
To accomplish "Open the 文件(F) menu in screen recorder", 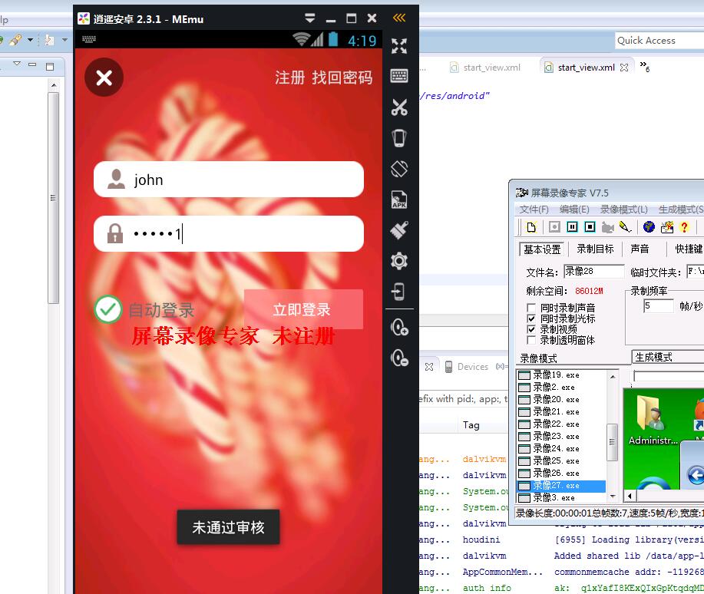I will [534, 210].
